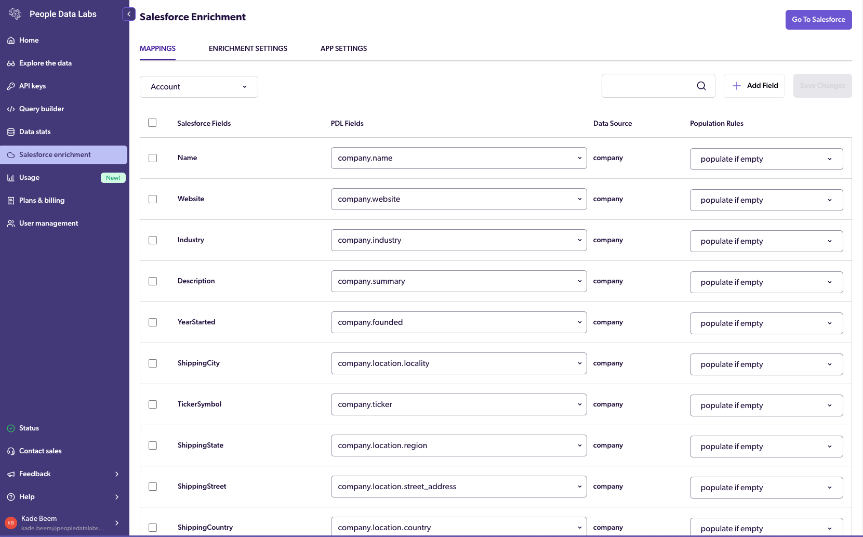
Task: Open population rule dropdown for TickerSymbol row
Action: [766, 405]
